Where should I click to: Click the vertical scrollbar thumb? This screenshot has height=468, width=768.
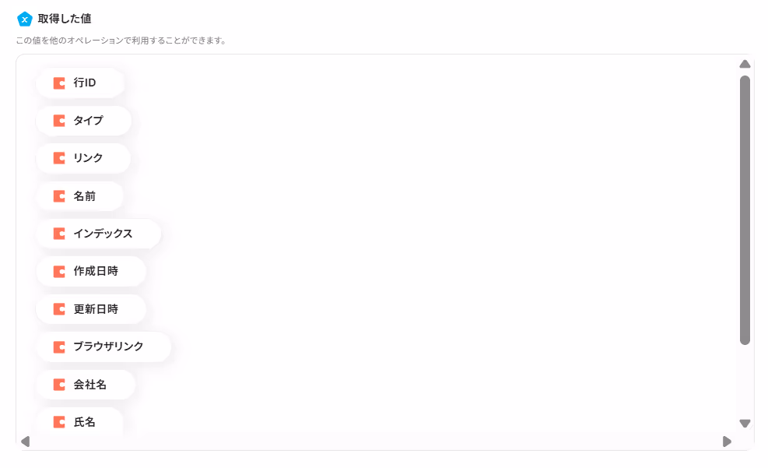coord(745,210)
